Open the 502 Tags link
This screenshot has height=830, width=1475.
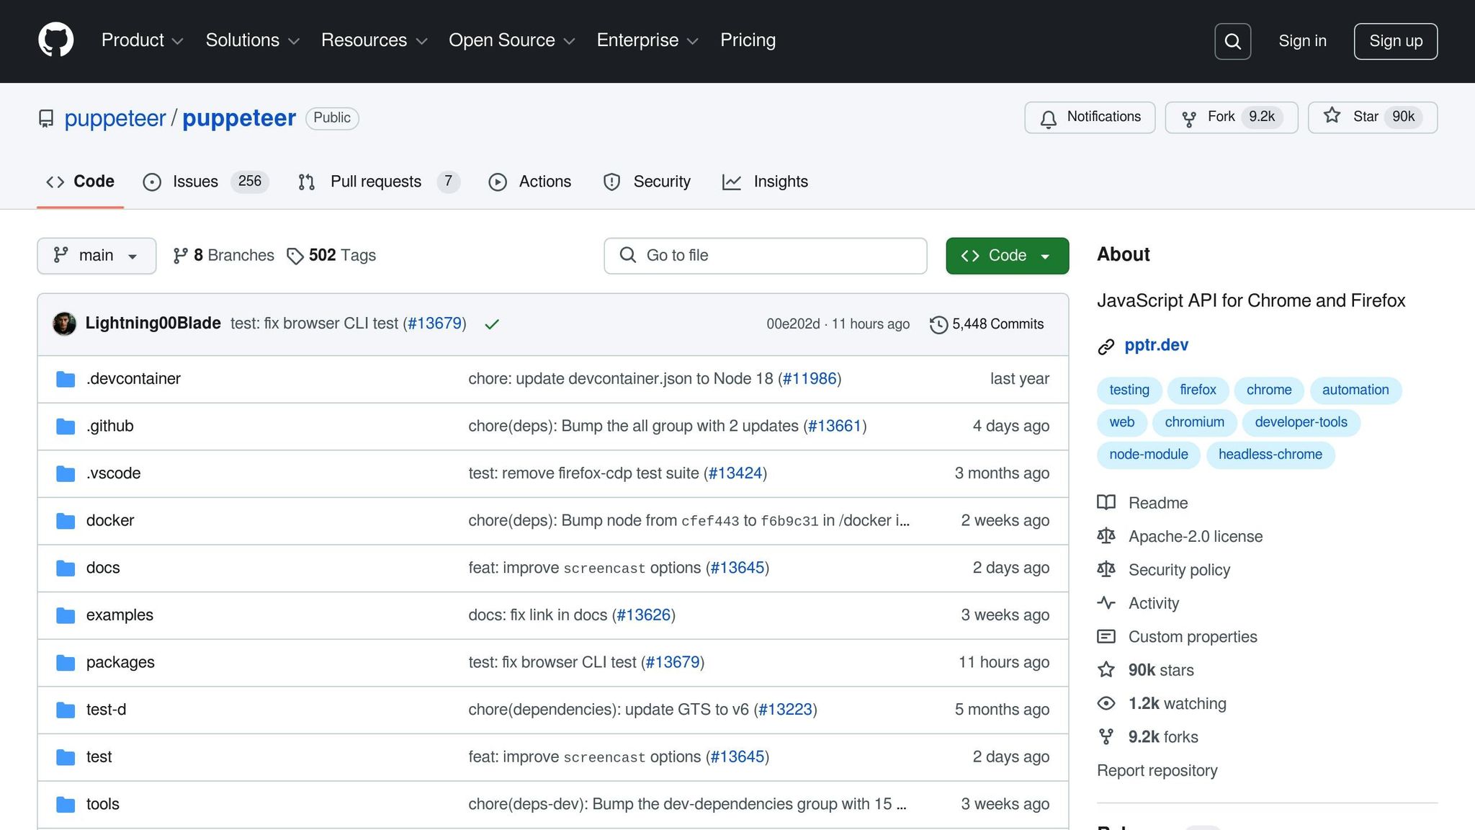332,256
